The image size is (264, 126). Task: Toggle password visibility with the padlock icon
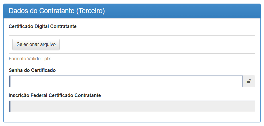(x=249, y=81)
